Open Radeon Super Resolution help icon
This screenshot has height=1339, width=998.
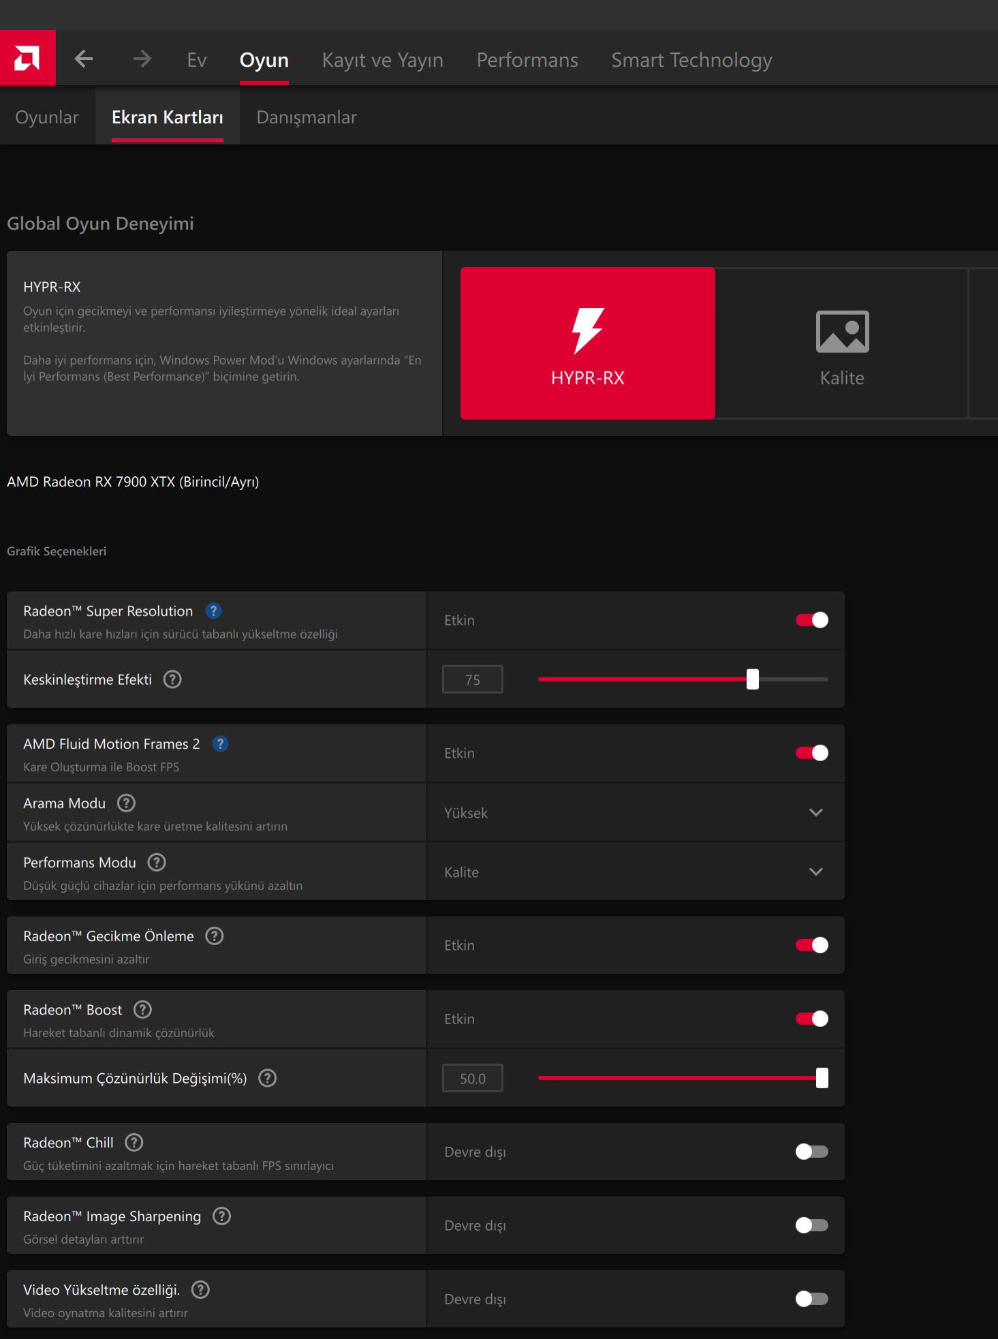coord(213,611)
